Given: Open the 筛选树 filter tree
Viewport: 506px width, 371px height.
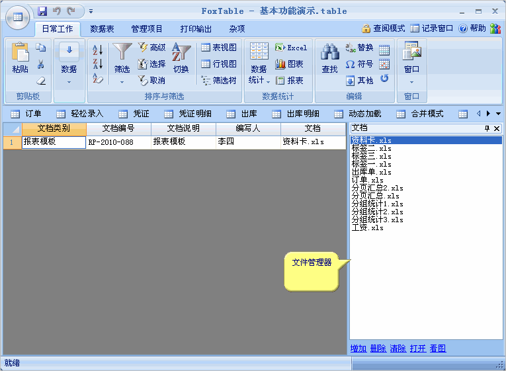Looking at the screenshot, I should coord(219,80).
